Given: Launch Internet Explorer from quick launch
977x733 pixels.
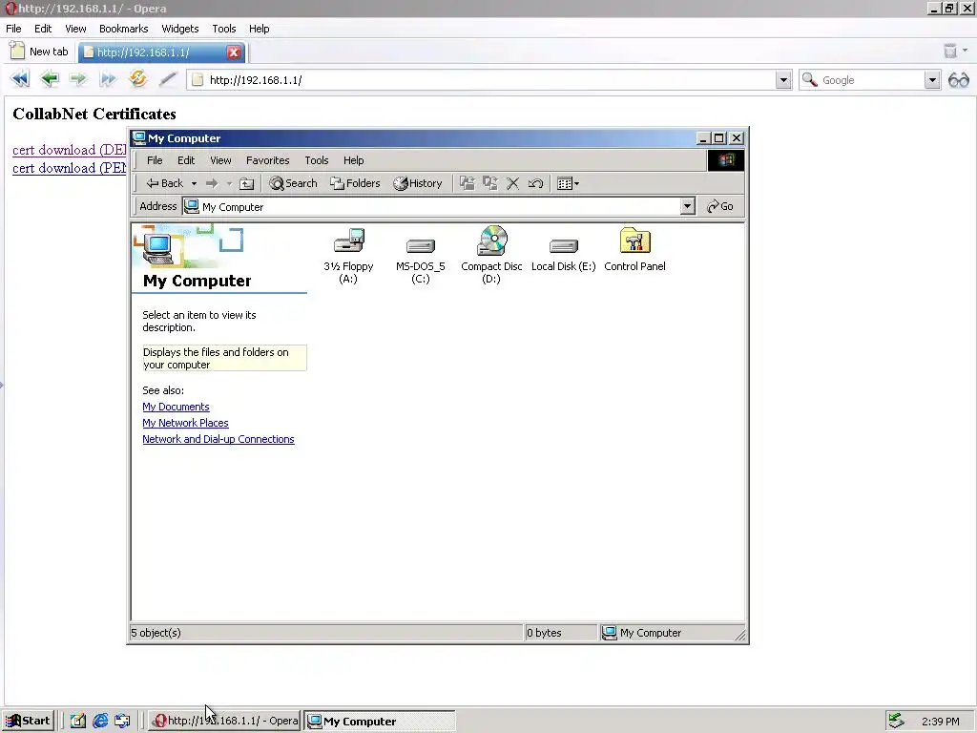Looking at the screenshot, I should pos(100,722).
